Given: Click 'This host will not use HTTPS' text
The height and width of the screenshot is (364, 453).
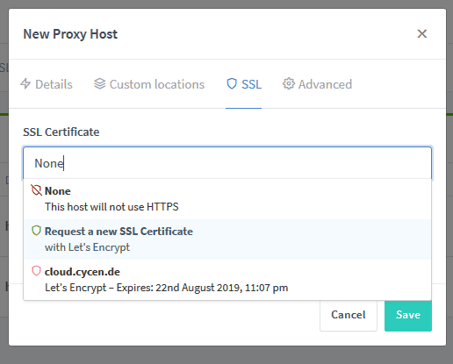Looking at the screenshot, I should (111, 207).
